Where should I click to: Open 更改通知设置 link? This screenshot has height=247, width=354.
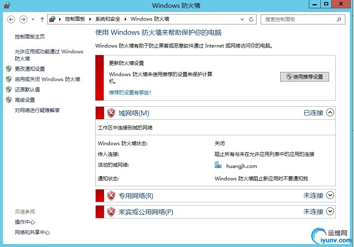[30, 69]
